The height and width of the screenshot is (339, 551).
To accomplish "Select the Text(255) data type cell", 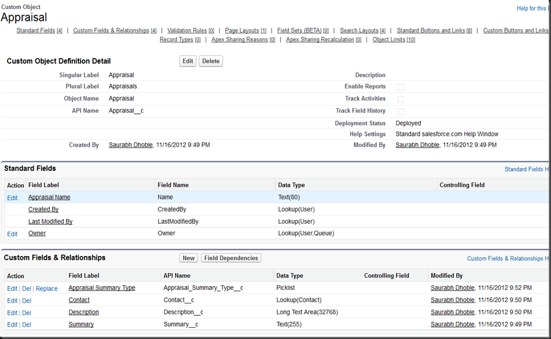I will [x=289, y=324].
